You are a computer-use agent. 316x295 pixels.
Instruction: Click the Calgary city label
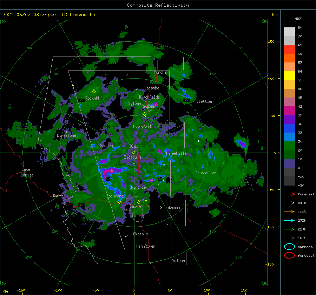coord(137,206)
